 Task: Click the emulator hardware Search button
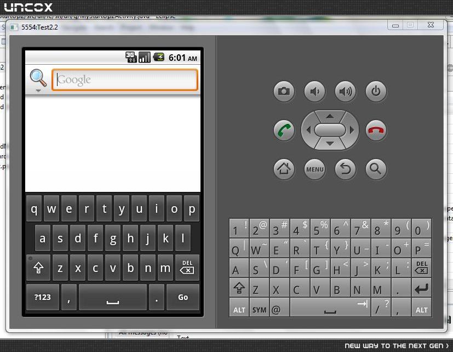point(376,169)
